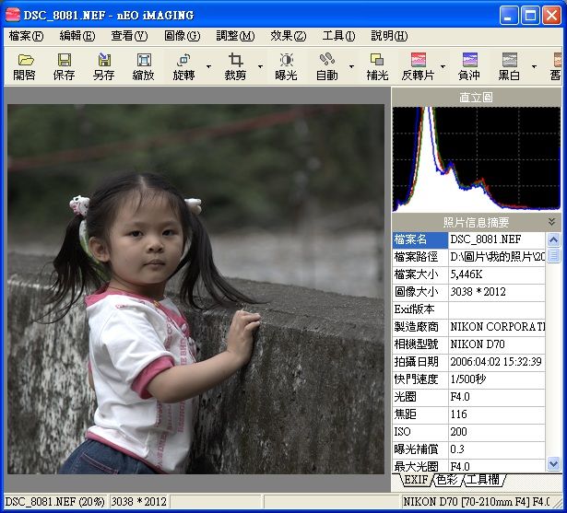
Task: Apply the 負沖 (Cross process) effect
Action: [x=469, y=66]
